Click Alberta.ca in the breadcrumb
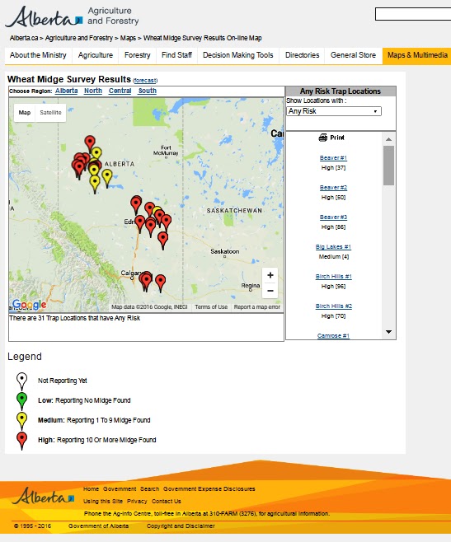 point(24,38)
